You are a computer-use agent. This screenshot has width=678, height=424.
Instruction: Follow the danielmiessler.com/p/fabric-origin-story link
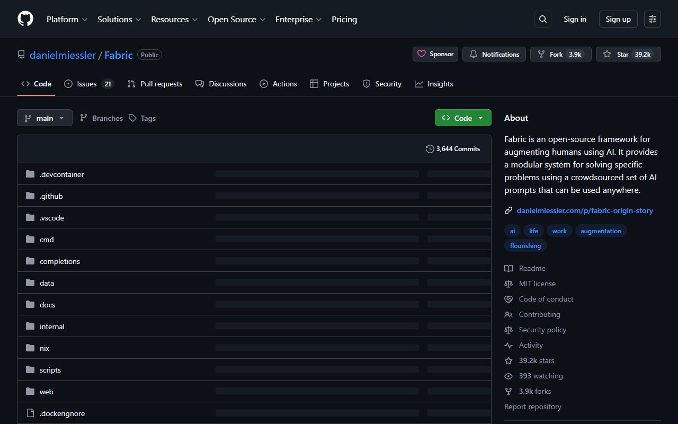click(x=585, y=210)
